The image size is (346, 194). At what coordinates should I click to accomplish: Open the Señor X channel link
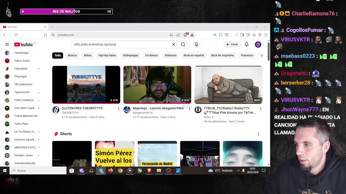pyautogui.click(x=209, y=117)
